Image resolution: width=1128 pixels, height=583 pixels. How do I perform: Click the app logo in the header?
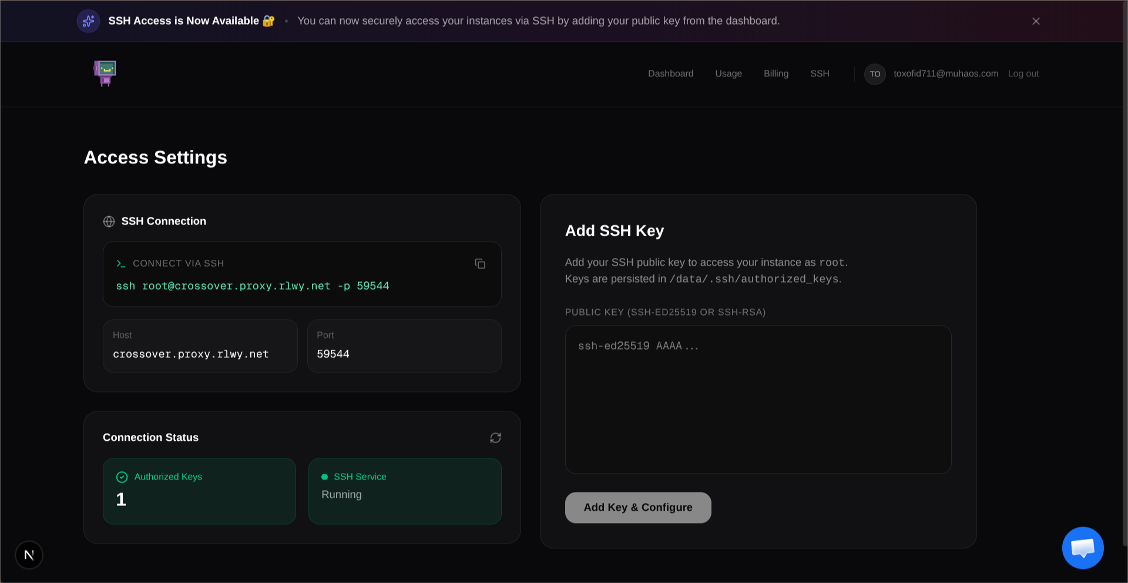coord(105,73)
